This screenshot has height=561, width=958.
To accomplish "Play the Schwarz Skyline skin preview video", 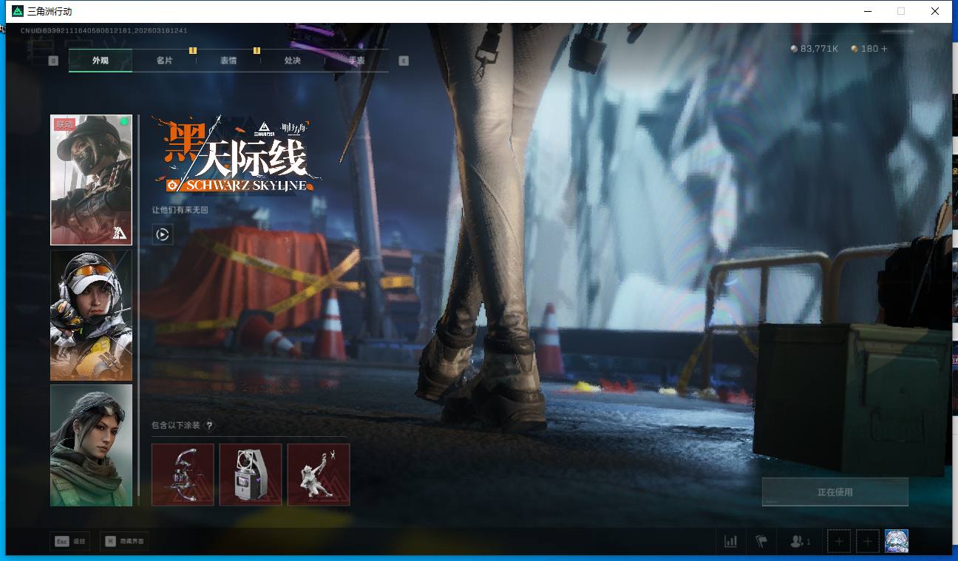I will click(x=163, y=235).
